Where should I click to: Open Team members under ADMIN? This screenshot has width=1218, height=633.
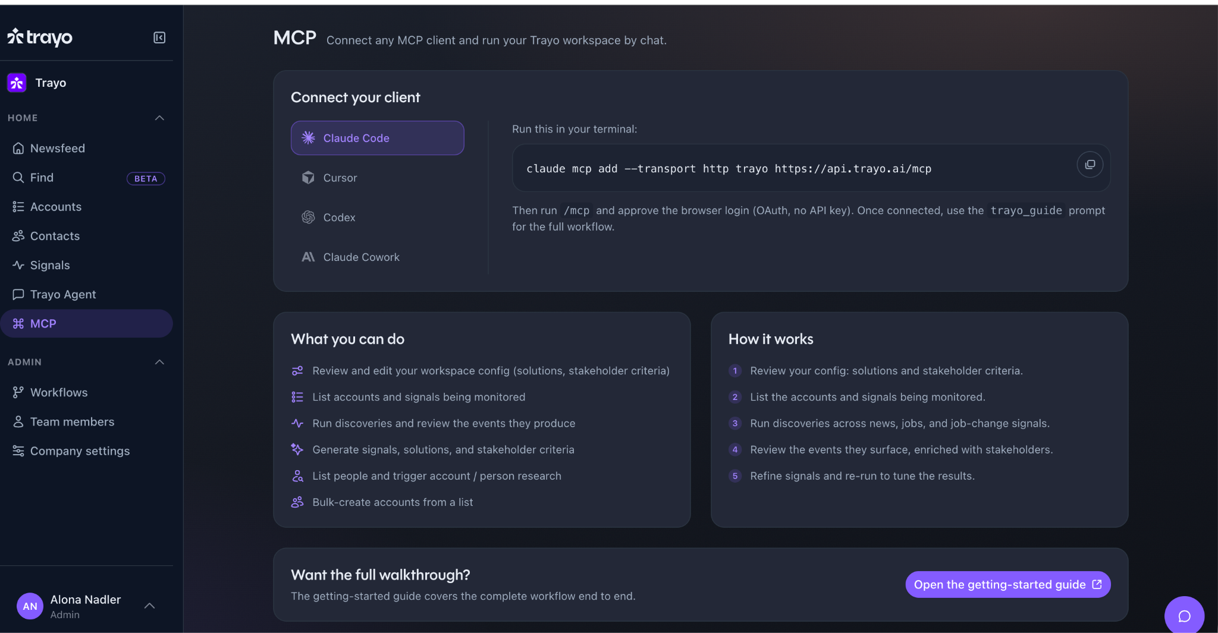click(86, 421)
